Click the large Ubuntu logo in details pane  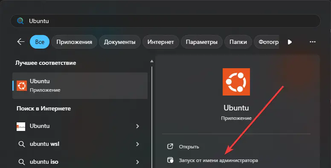(x=236, y=82)
